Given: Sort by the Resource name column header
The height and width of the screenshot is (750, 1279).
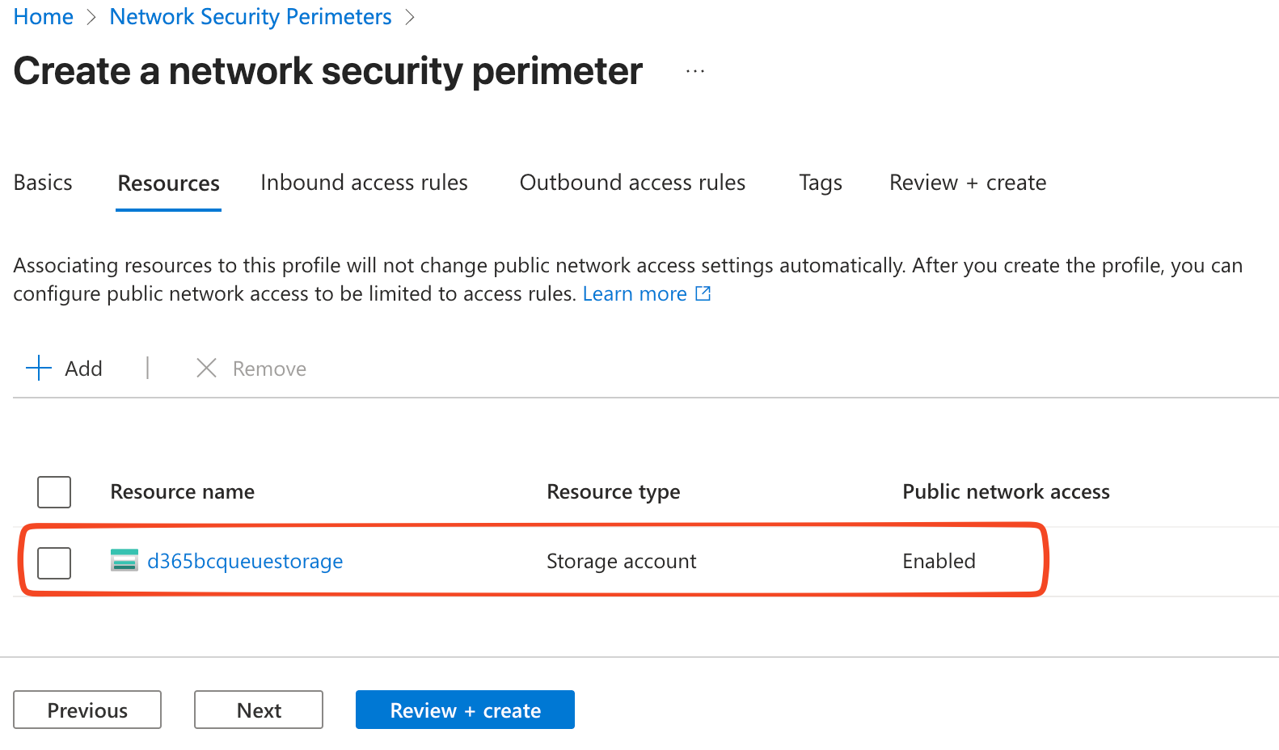Looking at the screenshot, I should tap(182, 491).
